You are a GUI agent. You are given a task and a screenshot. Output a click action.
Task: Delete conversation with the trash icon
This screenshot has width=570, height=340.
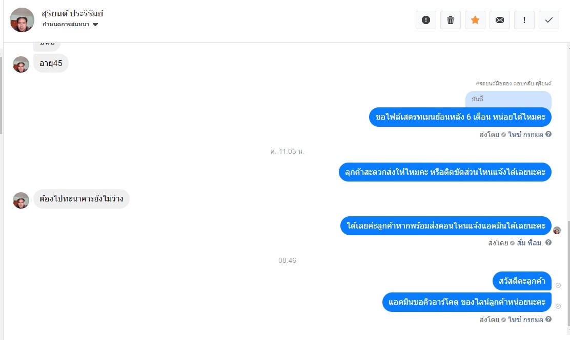(451, 20)
